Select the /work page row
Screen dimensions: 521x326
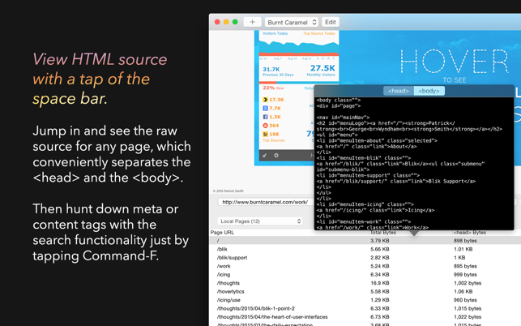tap(365, 266)
